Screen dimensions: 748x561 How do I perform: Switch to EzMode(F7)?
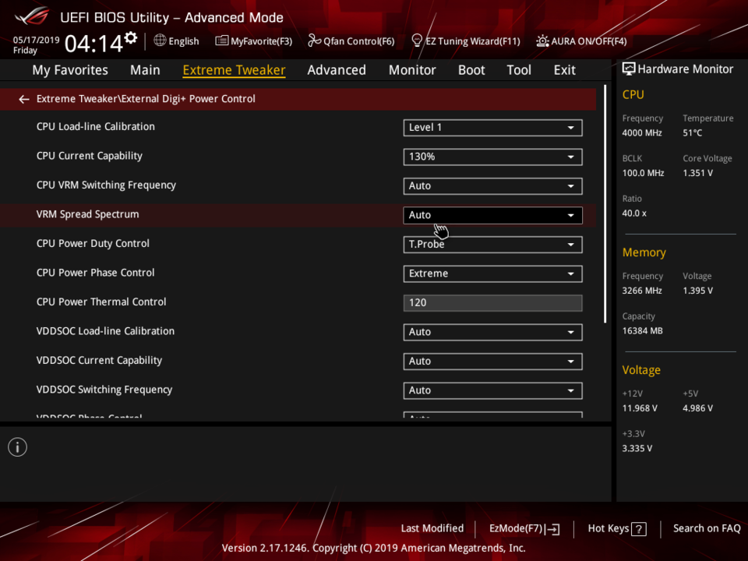(x=524, y=528)
